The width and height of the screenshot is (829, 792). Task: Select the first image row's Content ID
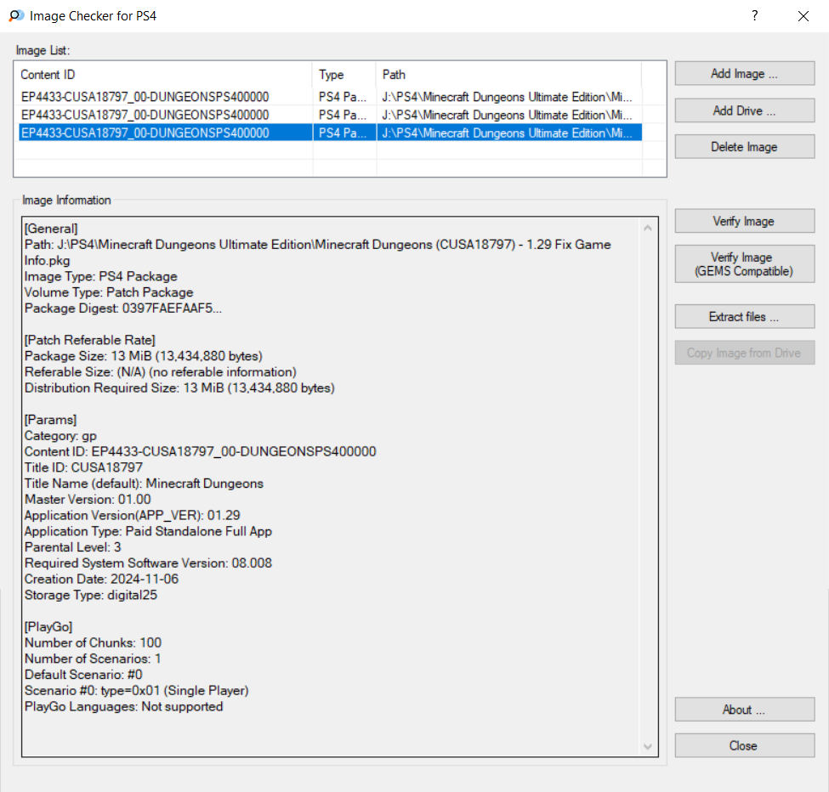[x=145, y=97]
